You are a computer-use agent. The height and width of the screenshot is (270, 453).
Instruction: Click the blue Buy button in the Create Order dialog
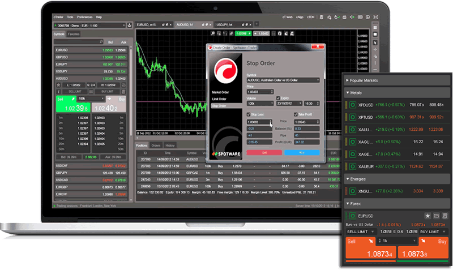coord(302,152)
